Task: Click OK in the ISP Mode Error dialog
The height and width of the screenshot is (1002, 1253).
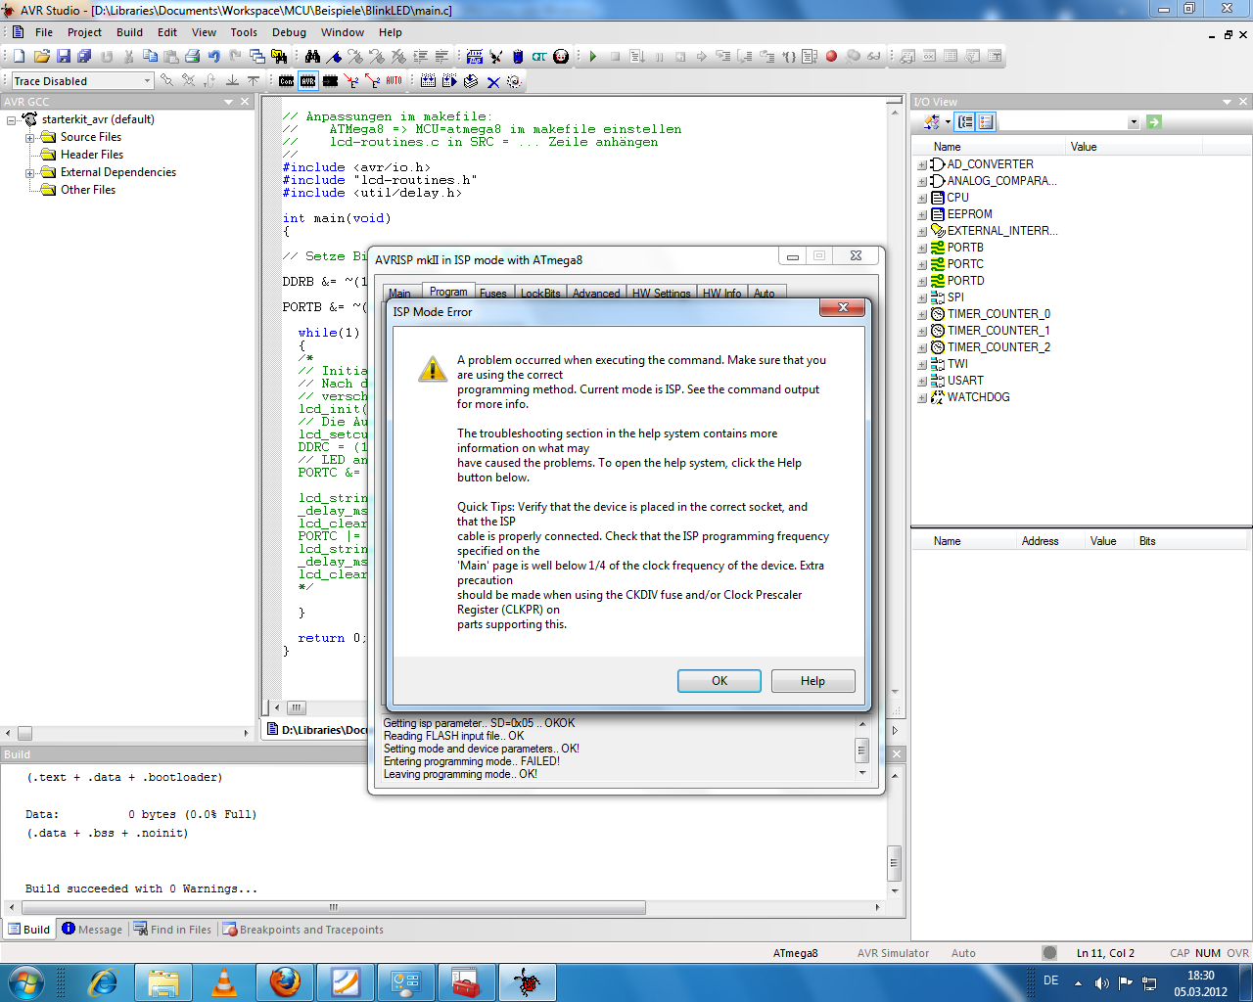Action: [719, 681]
